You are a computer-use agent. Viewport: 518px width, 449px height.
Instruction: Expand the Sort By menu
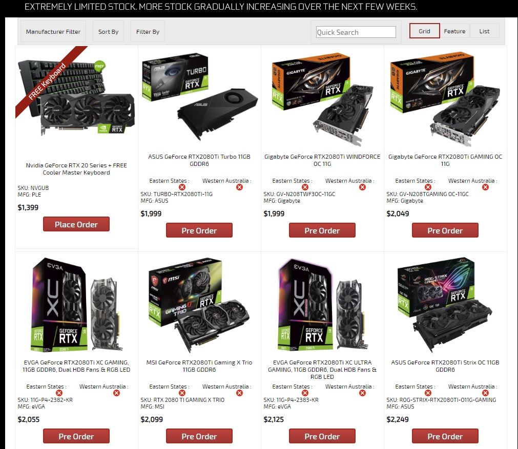click(108, 31)
